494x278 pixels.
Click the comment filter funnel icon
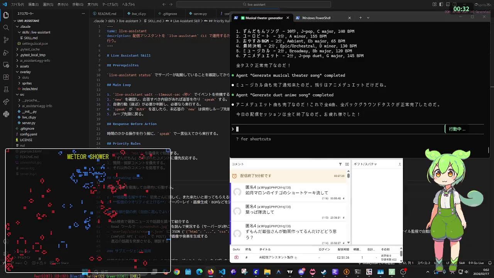coord(340,164)
